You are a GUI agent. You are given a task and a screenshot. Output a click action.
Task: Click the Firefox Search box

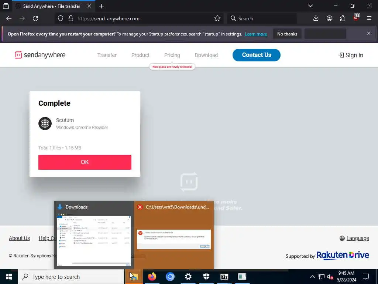262,18
